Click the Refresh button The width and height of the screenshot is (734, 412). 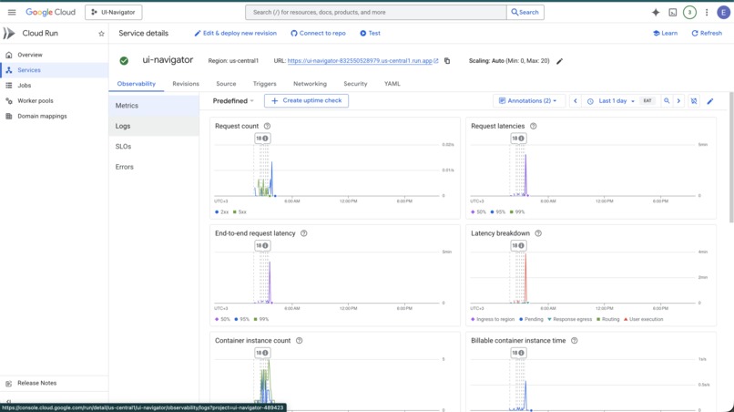point(707,34)
